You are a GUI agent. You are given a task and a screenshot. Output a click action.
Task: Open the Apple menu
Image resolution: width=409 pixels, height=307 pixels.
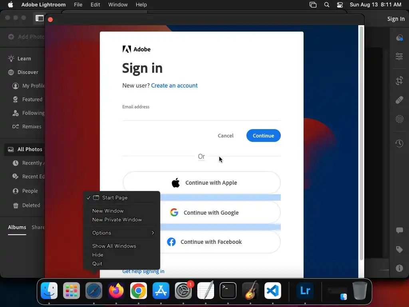[10, 4]
